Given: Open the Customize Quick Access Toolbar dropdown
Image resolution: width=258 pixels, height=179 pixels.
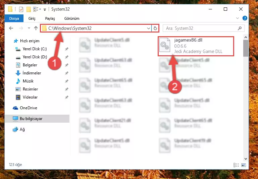Looking at the screenshot, I should coord(45,9).
